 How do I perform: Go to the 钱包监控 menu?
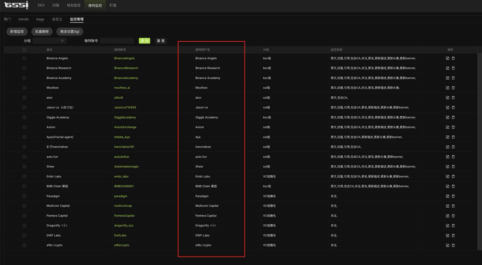pyautogui.click(x=74, y=5)
